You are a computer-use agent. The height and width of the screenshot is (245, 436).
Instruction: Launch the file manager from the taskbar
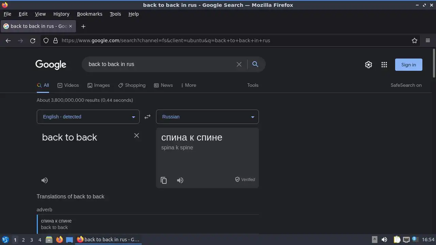click(x=49, y=240)
